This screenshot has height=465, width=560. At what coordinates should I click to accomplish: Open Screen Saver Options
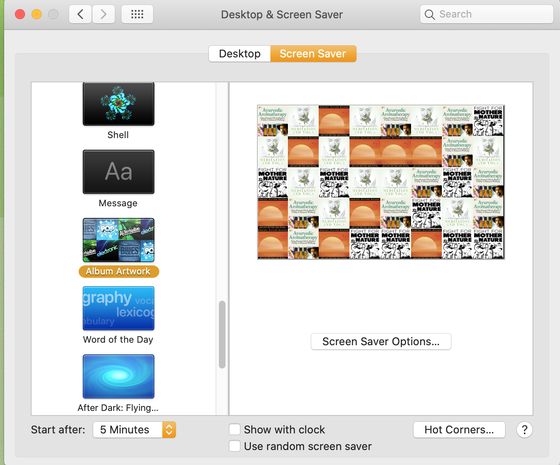(x=381, y=341)
